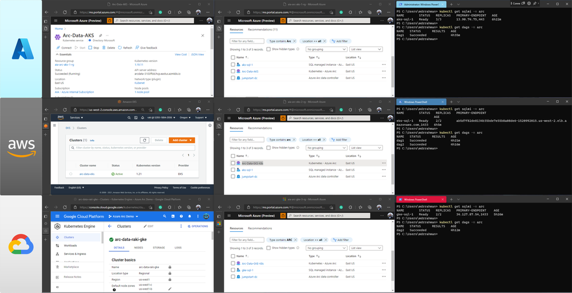Image resolution: width=572 pixels, height=293 pixels.
Task: Open Google Cloud Platform navigation menu
Action: coord(57,216)
